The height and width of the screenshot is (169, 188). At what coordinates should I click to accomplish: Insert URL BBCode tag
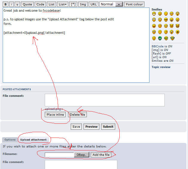click(x=93, y=4)
